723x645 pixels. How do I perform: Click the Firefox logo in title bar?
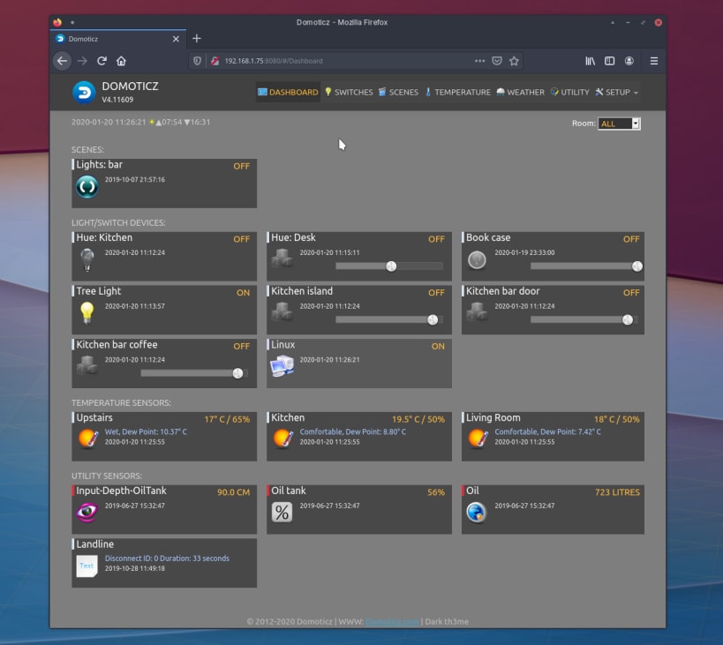point(57,22)
